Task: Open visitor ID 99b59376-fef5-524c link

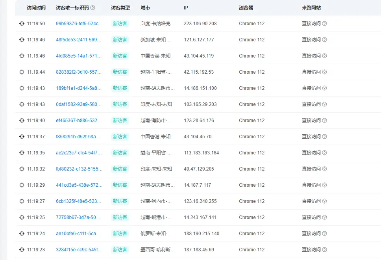Action: tap(79, 24)
